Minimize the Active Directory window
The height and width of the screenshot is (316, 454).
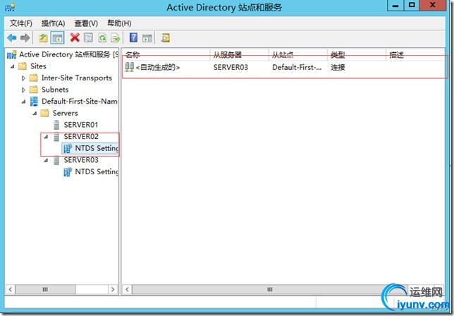[395, 6]
